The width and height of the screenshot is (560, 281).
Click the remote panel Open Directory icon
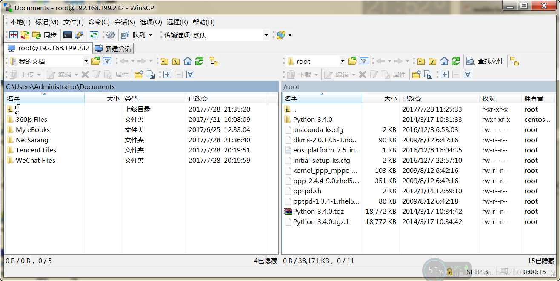tap(352, 61)
